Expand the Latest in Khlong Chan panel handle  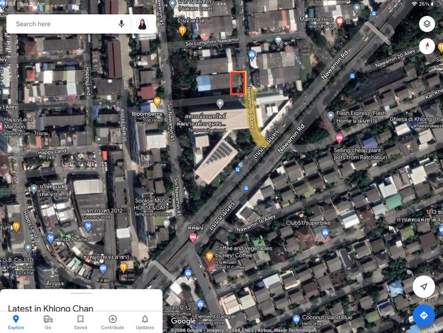pos(81,293)
